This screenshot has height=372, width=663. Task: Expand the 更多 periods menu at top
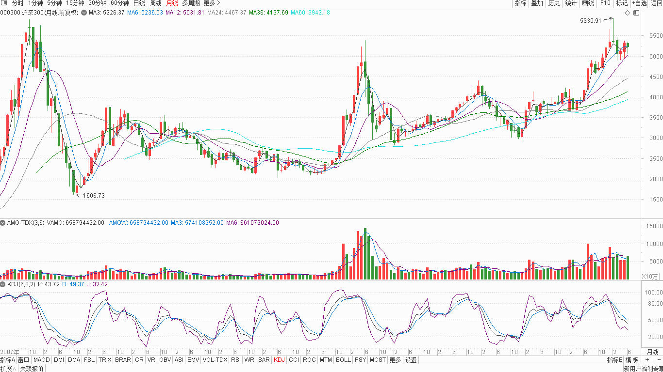tap(212, 3)
